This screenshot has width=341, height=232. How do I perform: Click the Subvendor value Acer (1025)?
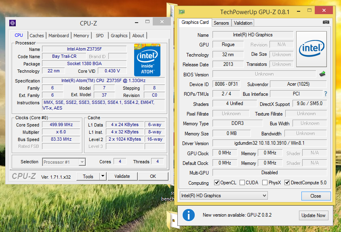coord(298,84)
